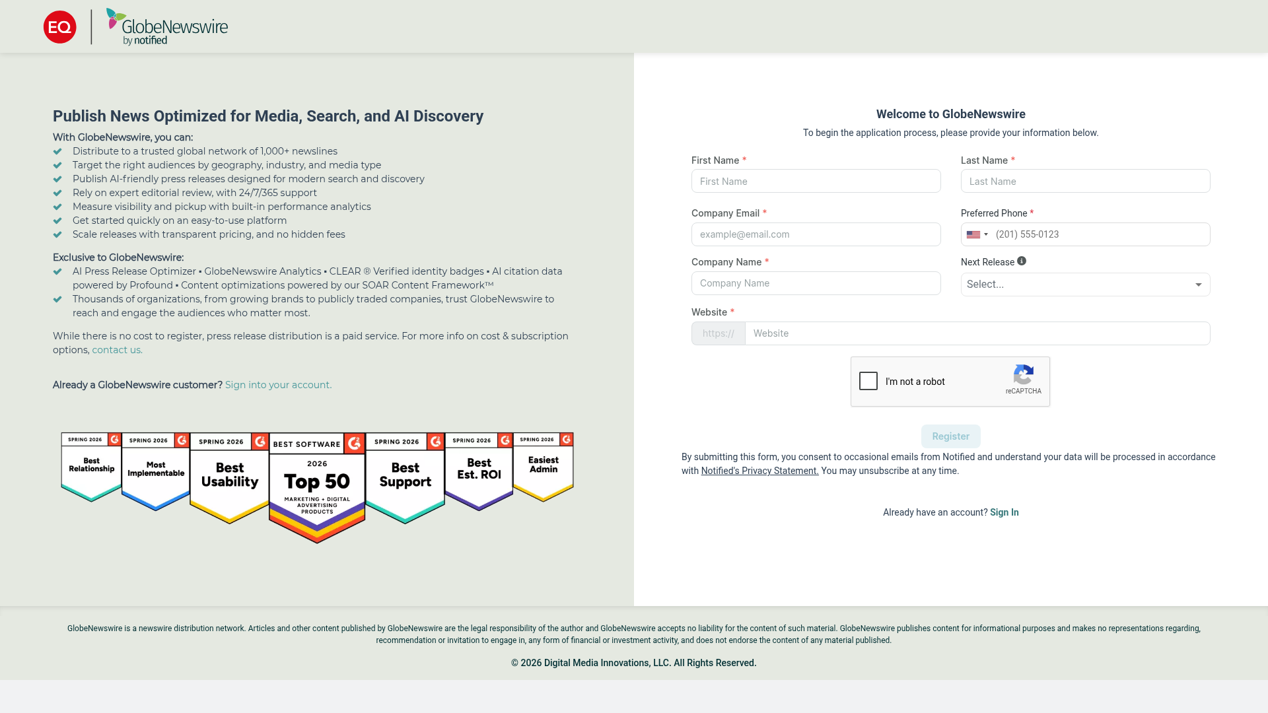The image size is (1268, 713).
Task: Click the Best Usability G2 badge
Action: tap(229, 478)
